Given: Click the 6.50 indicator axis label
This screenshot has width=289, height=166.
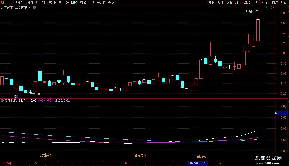Looking at the screenshot, I should [x=283, y=117].
